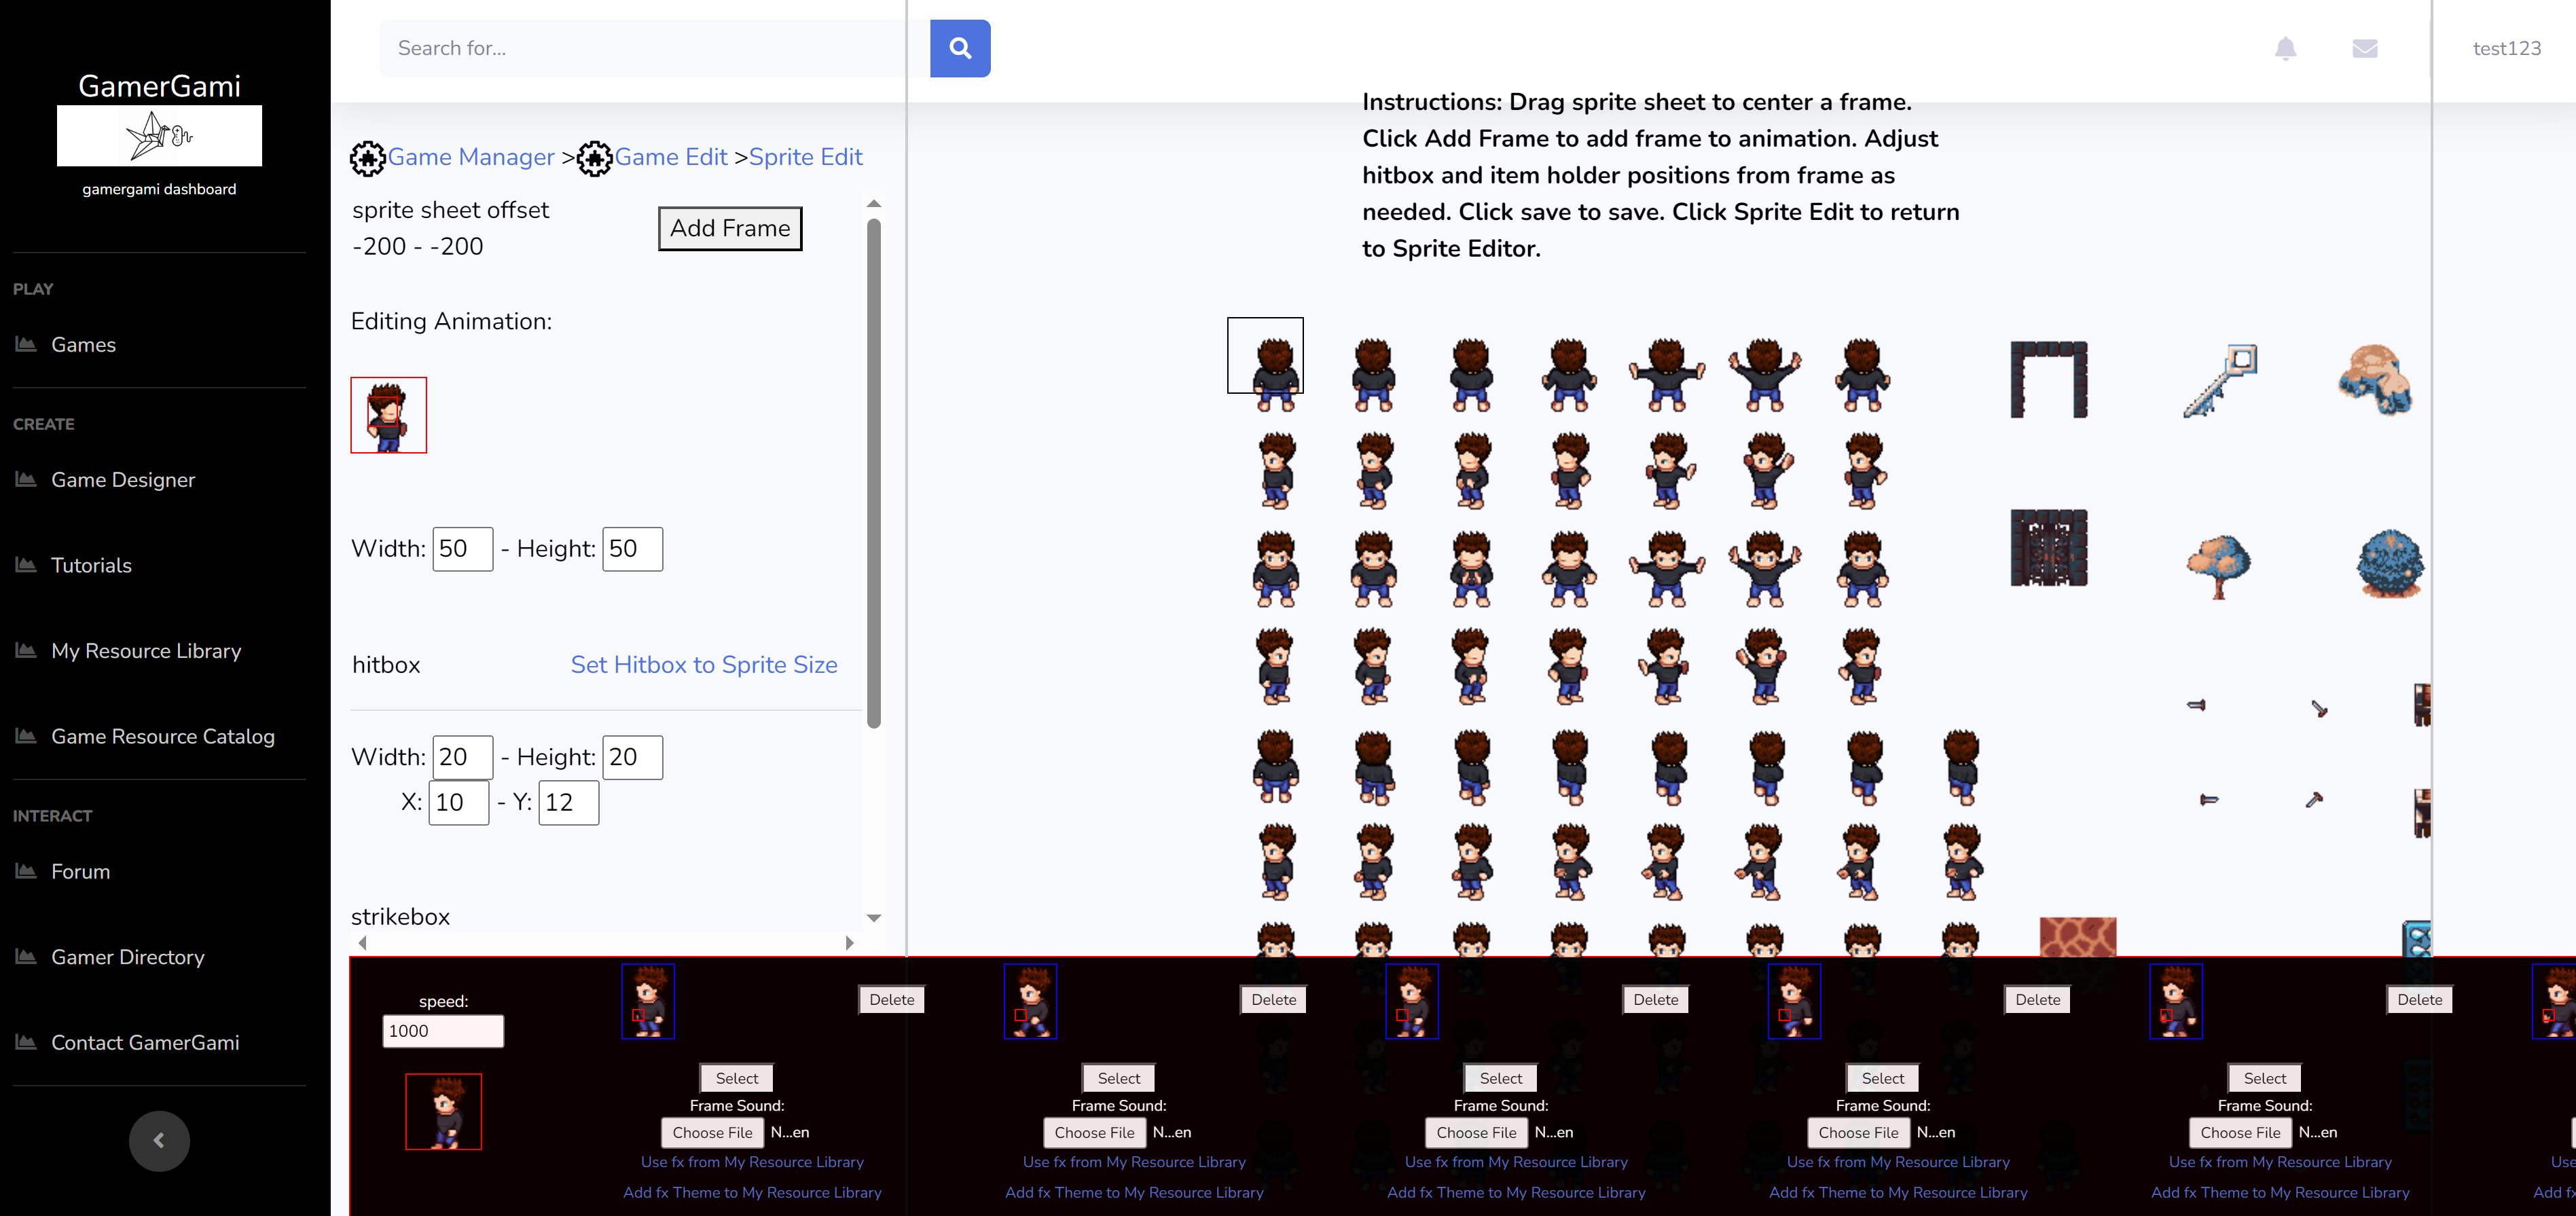Click the animation speed input field
This screenshot has height=1216, width=2576.
[x=442, y=1031]
